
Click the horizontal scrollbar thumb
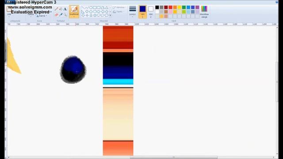174,157
